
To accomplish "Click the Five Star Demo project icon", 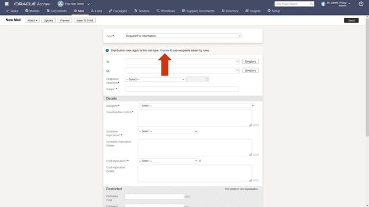I will point(61,4).
